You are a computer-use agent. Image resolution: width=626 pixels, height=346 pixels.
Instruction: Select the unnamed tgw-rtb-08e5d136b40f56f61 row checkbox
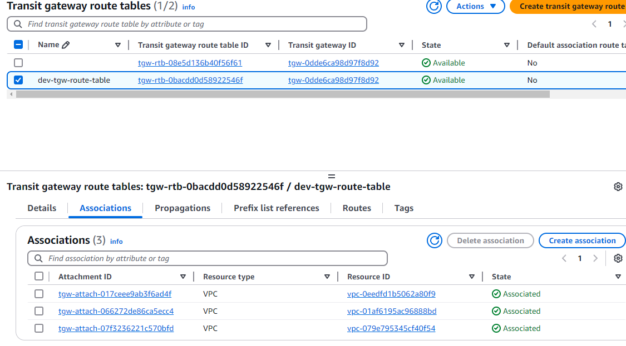pyautogui.click(x=18, y=63)
